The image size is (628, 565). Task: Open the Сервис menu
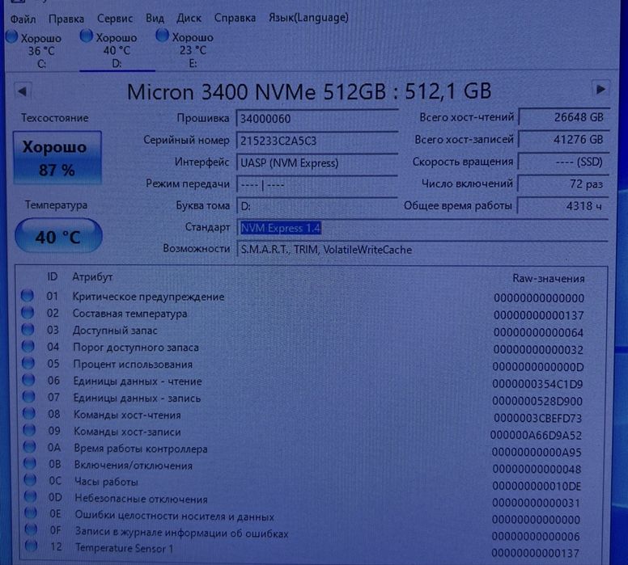[115, 19]
